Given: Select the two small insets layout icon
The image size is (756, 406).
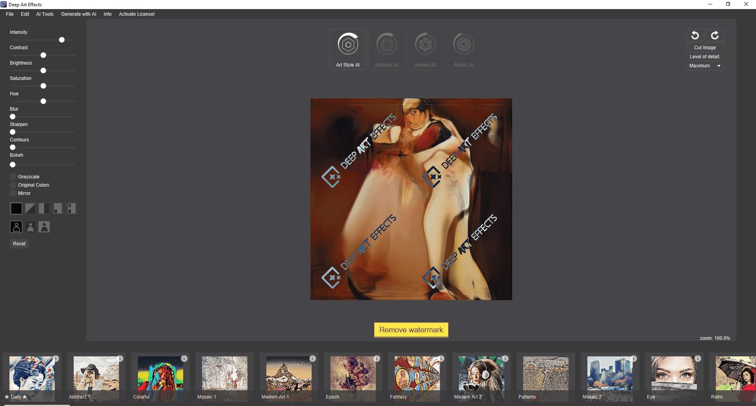Looking at the screenshot, I should pyautogui.click(x=71, y=208).
